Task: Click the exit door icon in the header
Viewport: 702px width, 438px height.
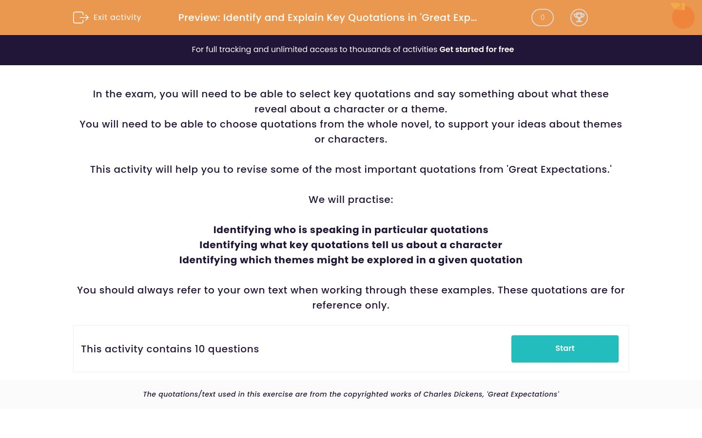Action: pyautogui.click(x=81, y=18)
